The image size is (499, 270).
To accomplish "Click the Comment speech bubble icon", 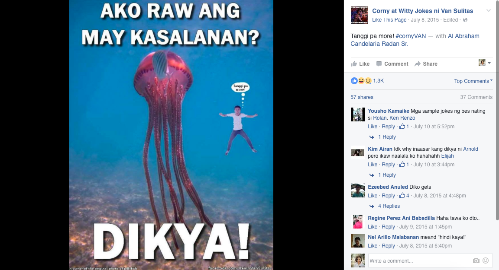I will point(379,64).
